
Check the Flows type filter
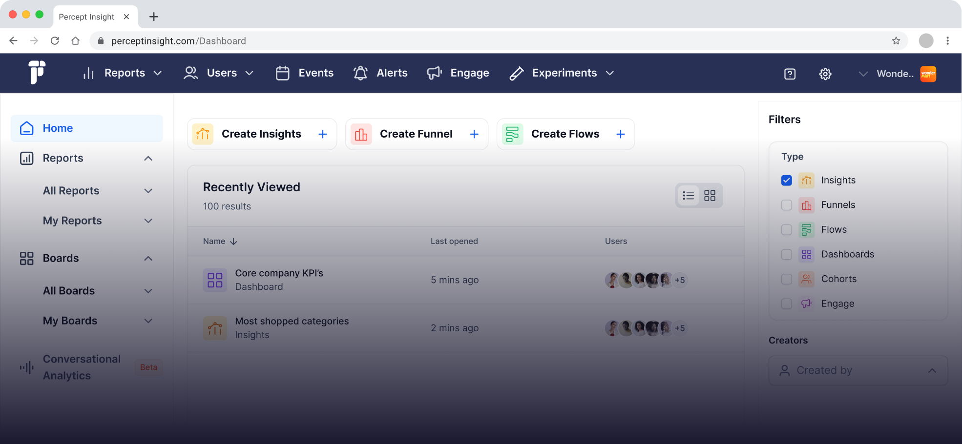[x=787, y=230]
